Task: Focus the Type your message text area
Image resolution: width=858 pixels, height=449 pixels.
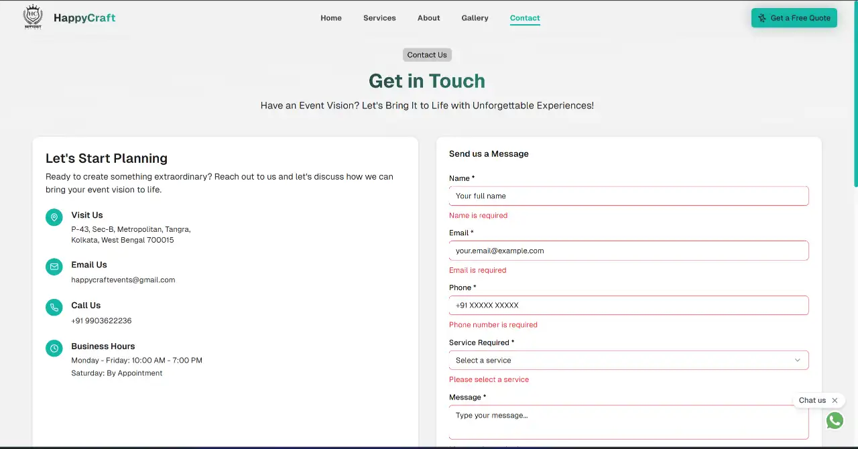Action: (628, 419)
